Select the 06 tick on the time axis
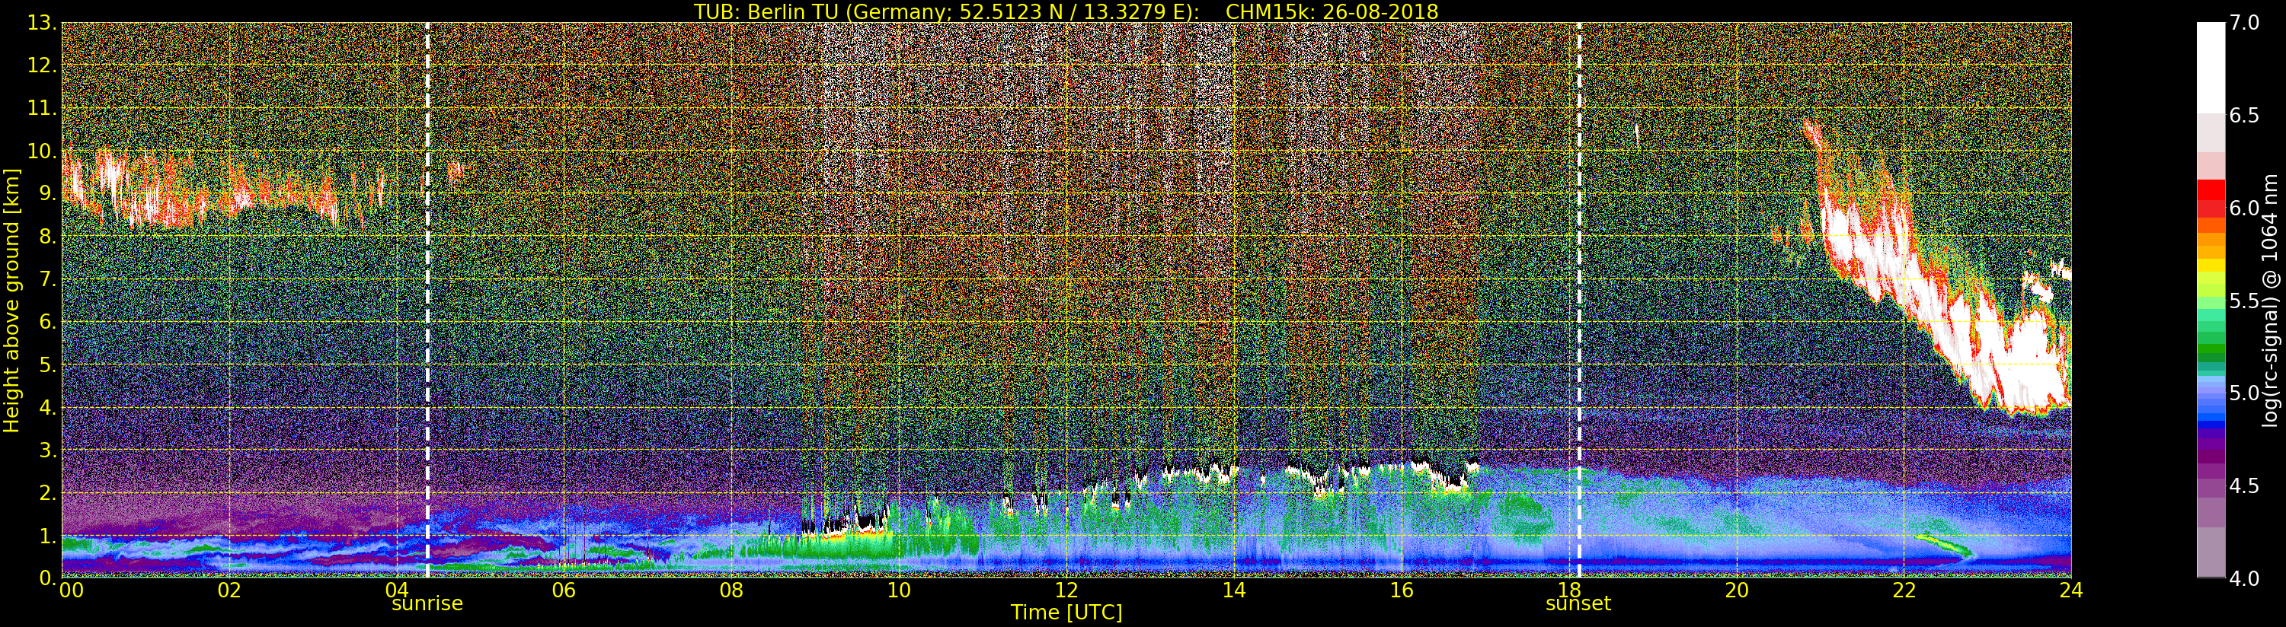This screenshot has width=2286, height=627. coord(564,590)
